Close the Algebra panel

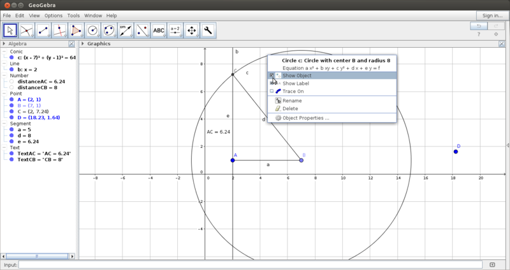click(x=71, y=44)
